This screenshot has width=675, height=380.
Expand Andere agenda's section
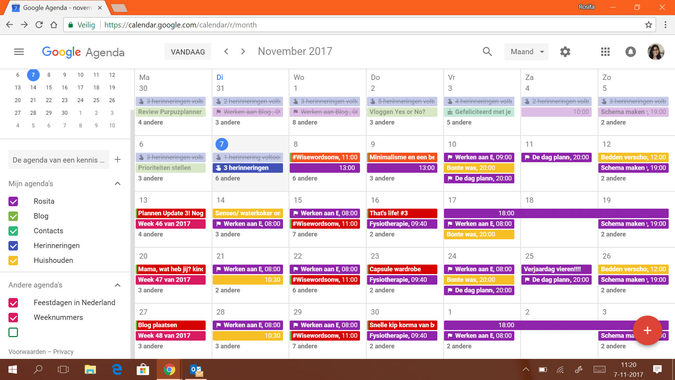click(117, 285)
